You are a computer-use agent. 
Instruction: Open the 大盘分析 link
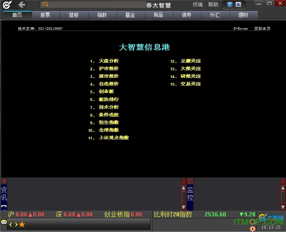tap(109, 61)
